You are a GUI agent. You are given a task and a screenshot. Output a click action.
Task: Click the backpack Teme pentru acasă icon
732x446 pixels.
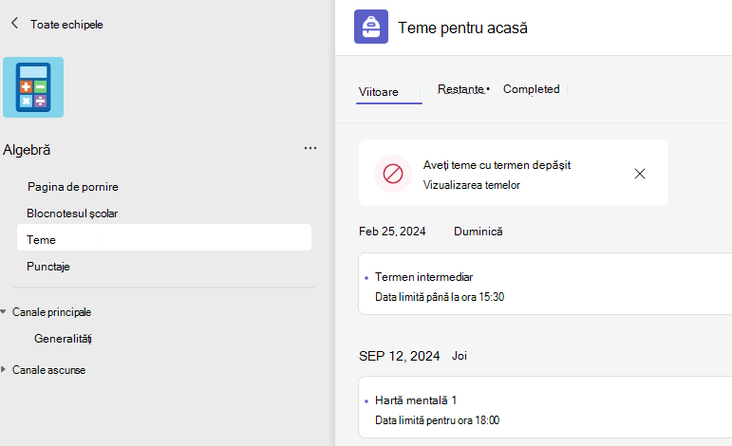[371, 27]
